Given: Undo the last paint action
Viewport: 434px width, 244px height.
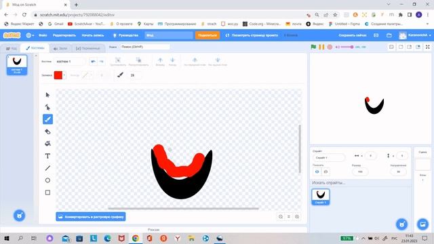Looking at the screenshot, I should 94,62.
